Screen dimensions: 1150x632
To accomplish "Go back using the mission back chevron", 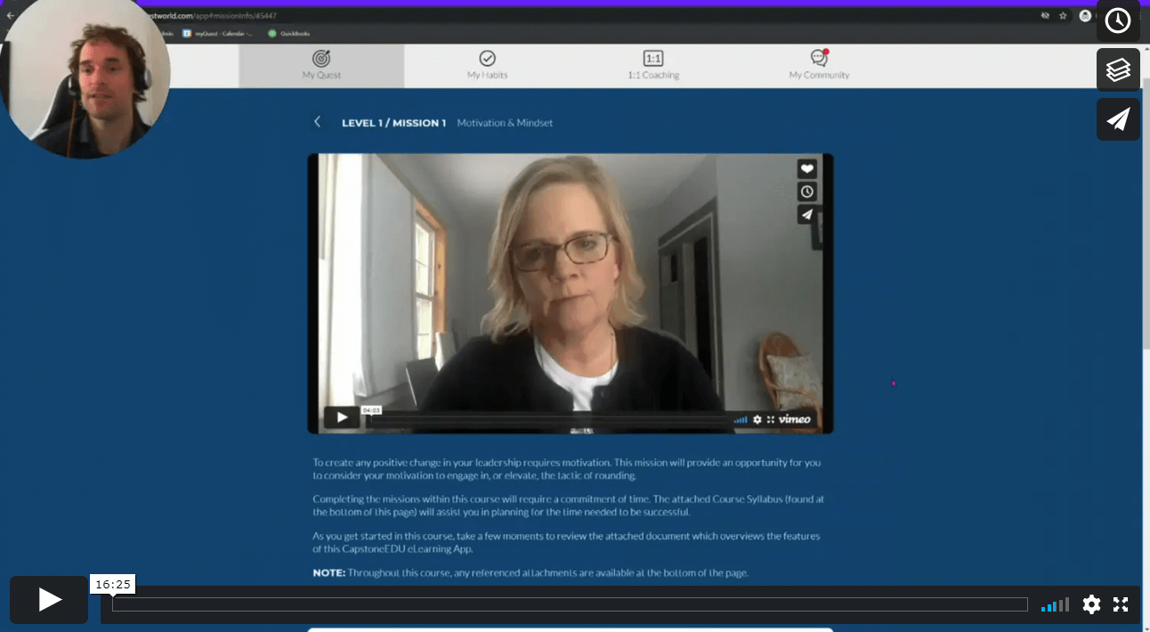I will click(318, 122).
